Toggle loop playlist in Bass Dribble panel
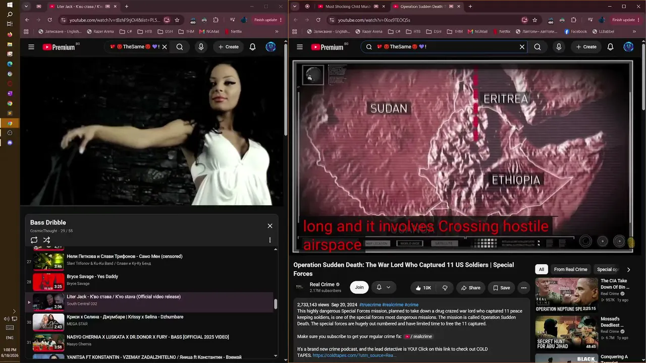The image size is (646, 363). coord(34,240)
